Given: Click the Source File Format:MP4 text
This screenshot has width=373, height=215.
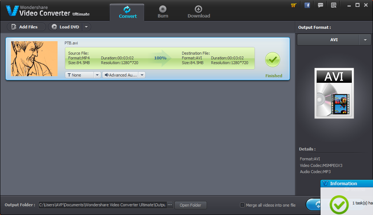Looking at the screenshot, I should [79, 58].
